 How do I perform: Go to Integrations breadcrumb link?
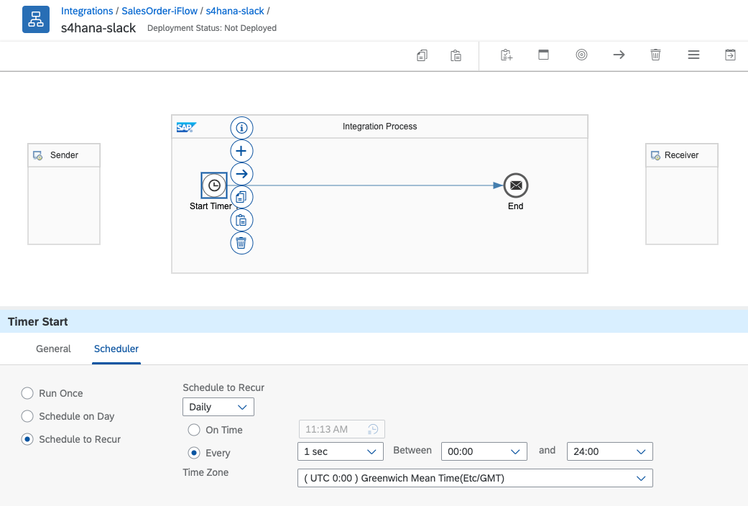click(x=87, y=11)
